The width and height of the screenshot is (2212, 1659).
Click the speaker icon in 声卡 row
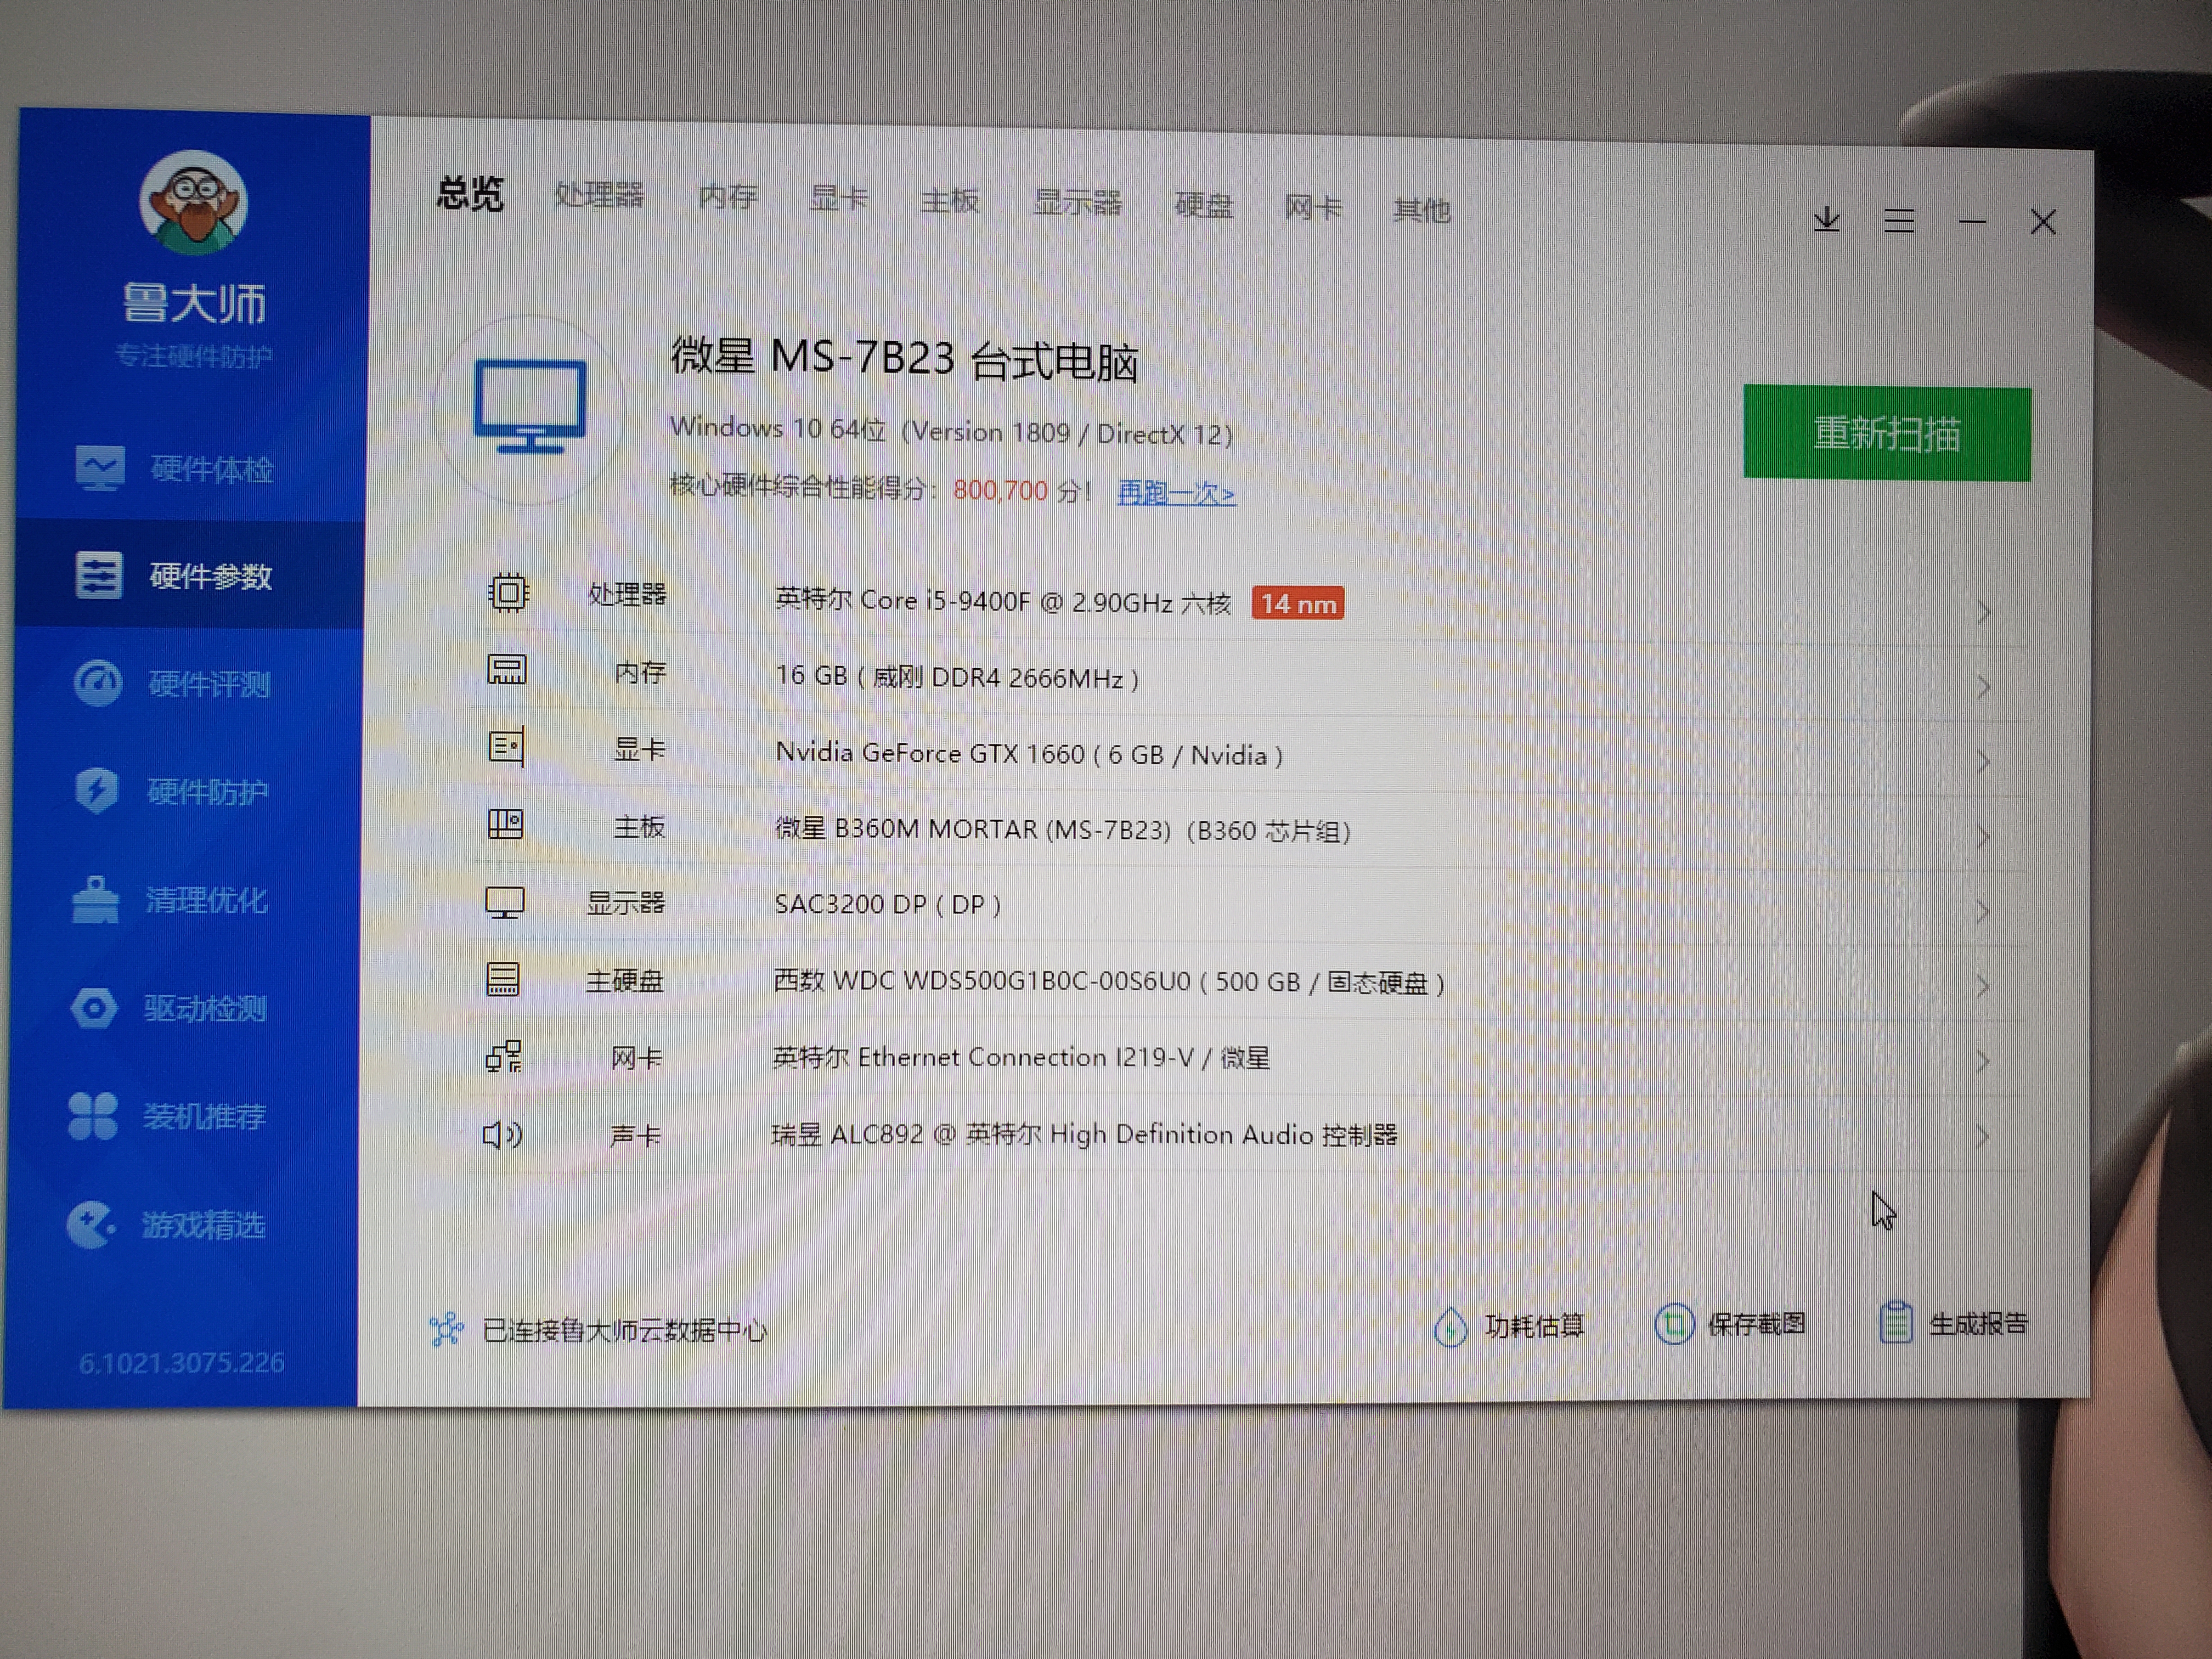point(502,1135)
